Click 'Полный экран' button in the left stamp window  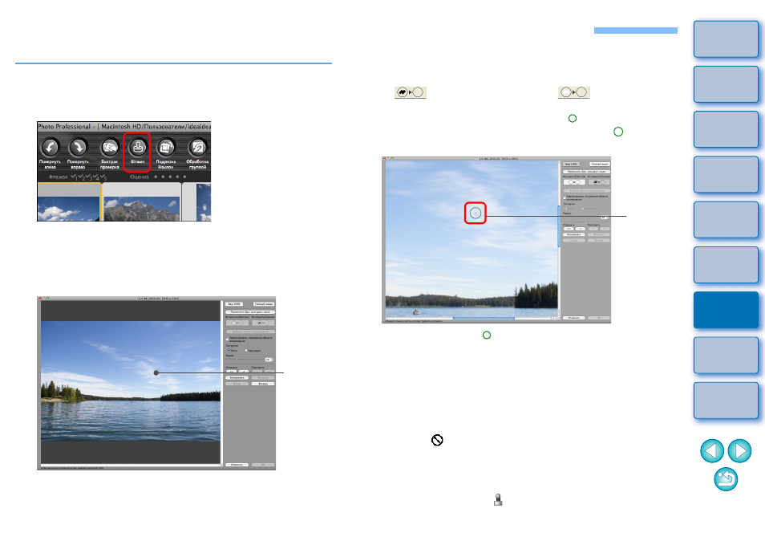coord(264,303)
